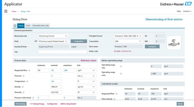Switch to the Extended order code tab
Viewport: 194px width, 107px height.
(41, 26)
